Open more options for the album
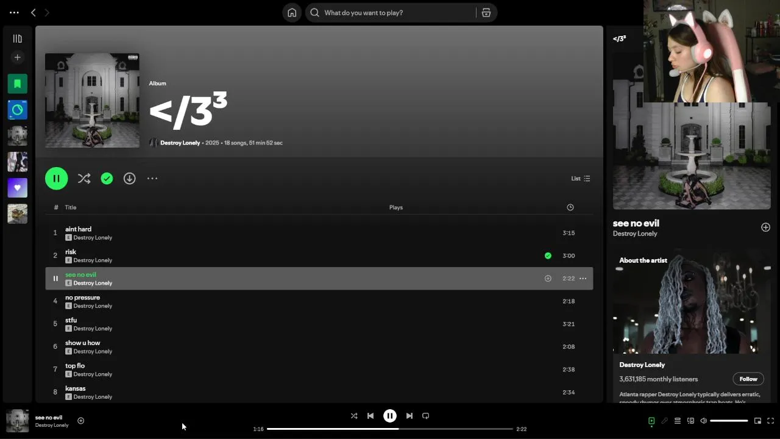Viewport: 780px width, 439px height. (152, 179)
